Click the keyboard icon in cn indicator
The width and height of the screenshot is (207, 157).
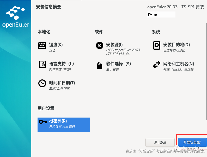150,15
